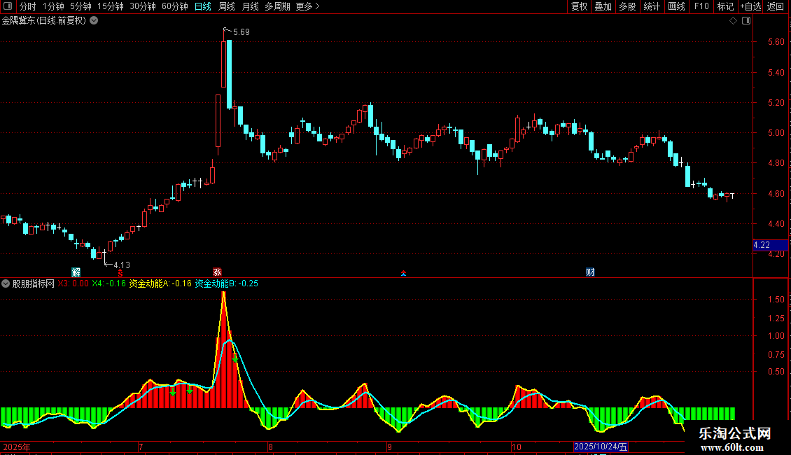This screenshot has width=791, height=455.
Task: Select the 60分钟 period
Action: coord(175,6)
